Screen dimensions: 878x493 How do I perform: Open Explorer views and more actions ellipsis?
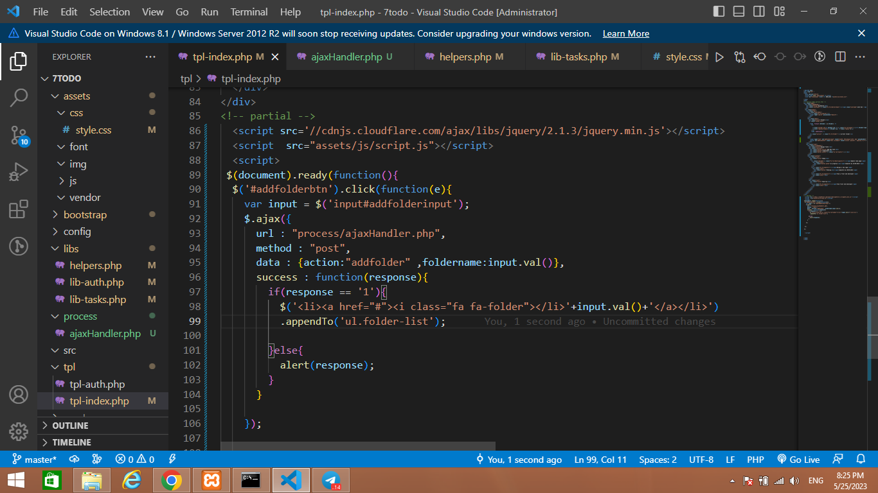pos(150,57)
